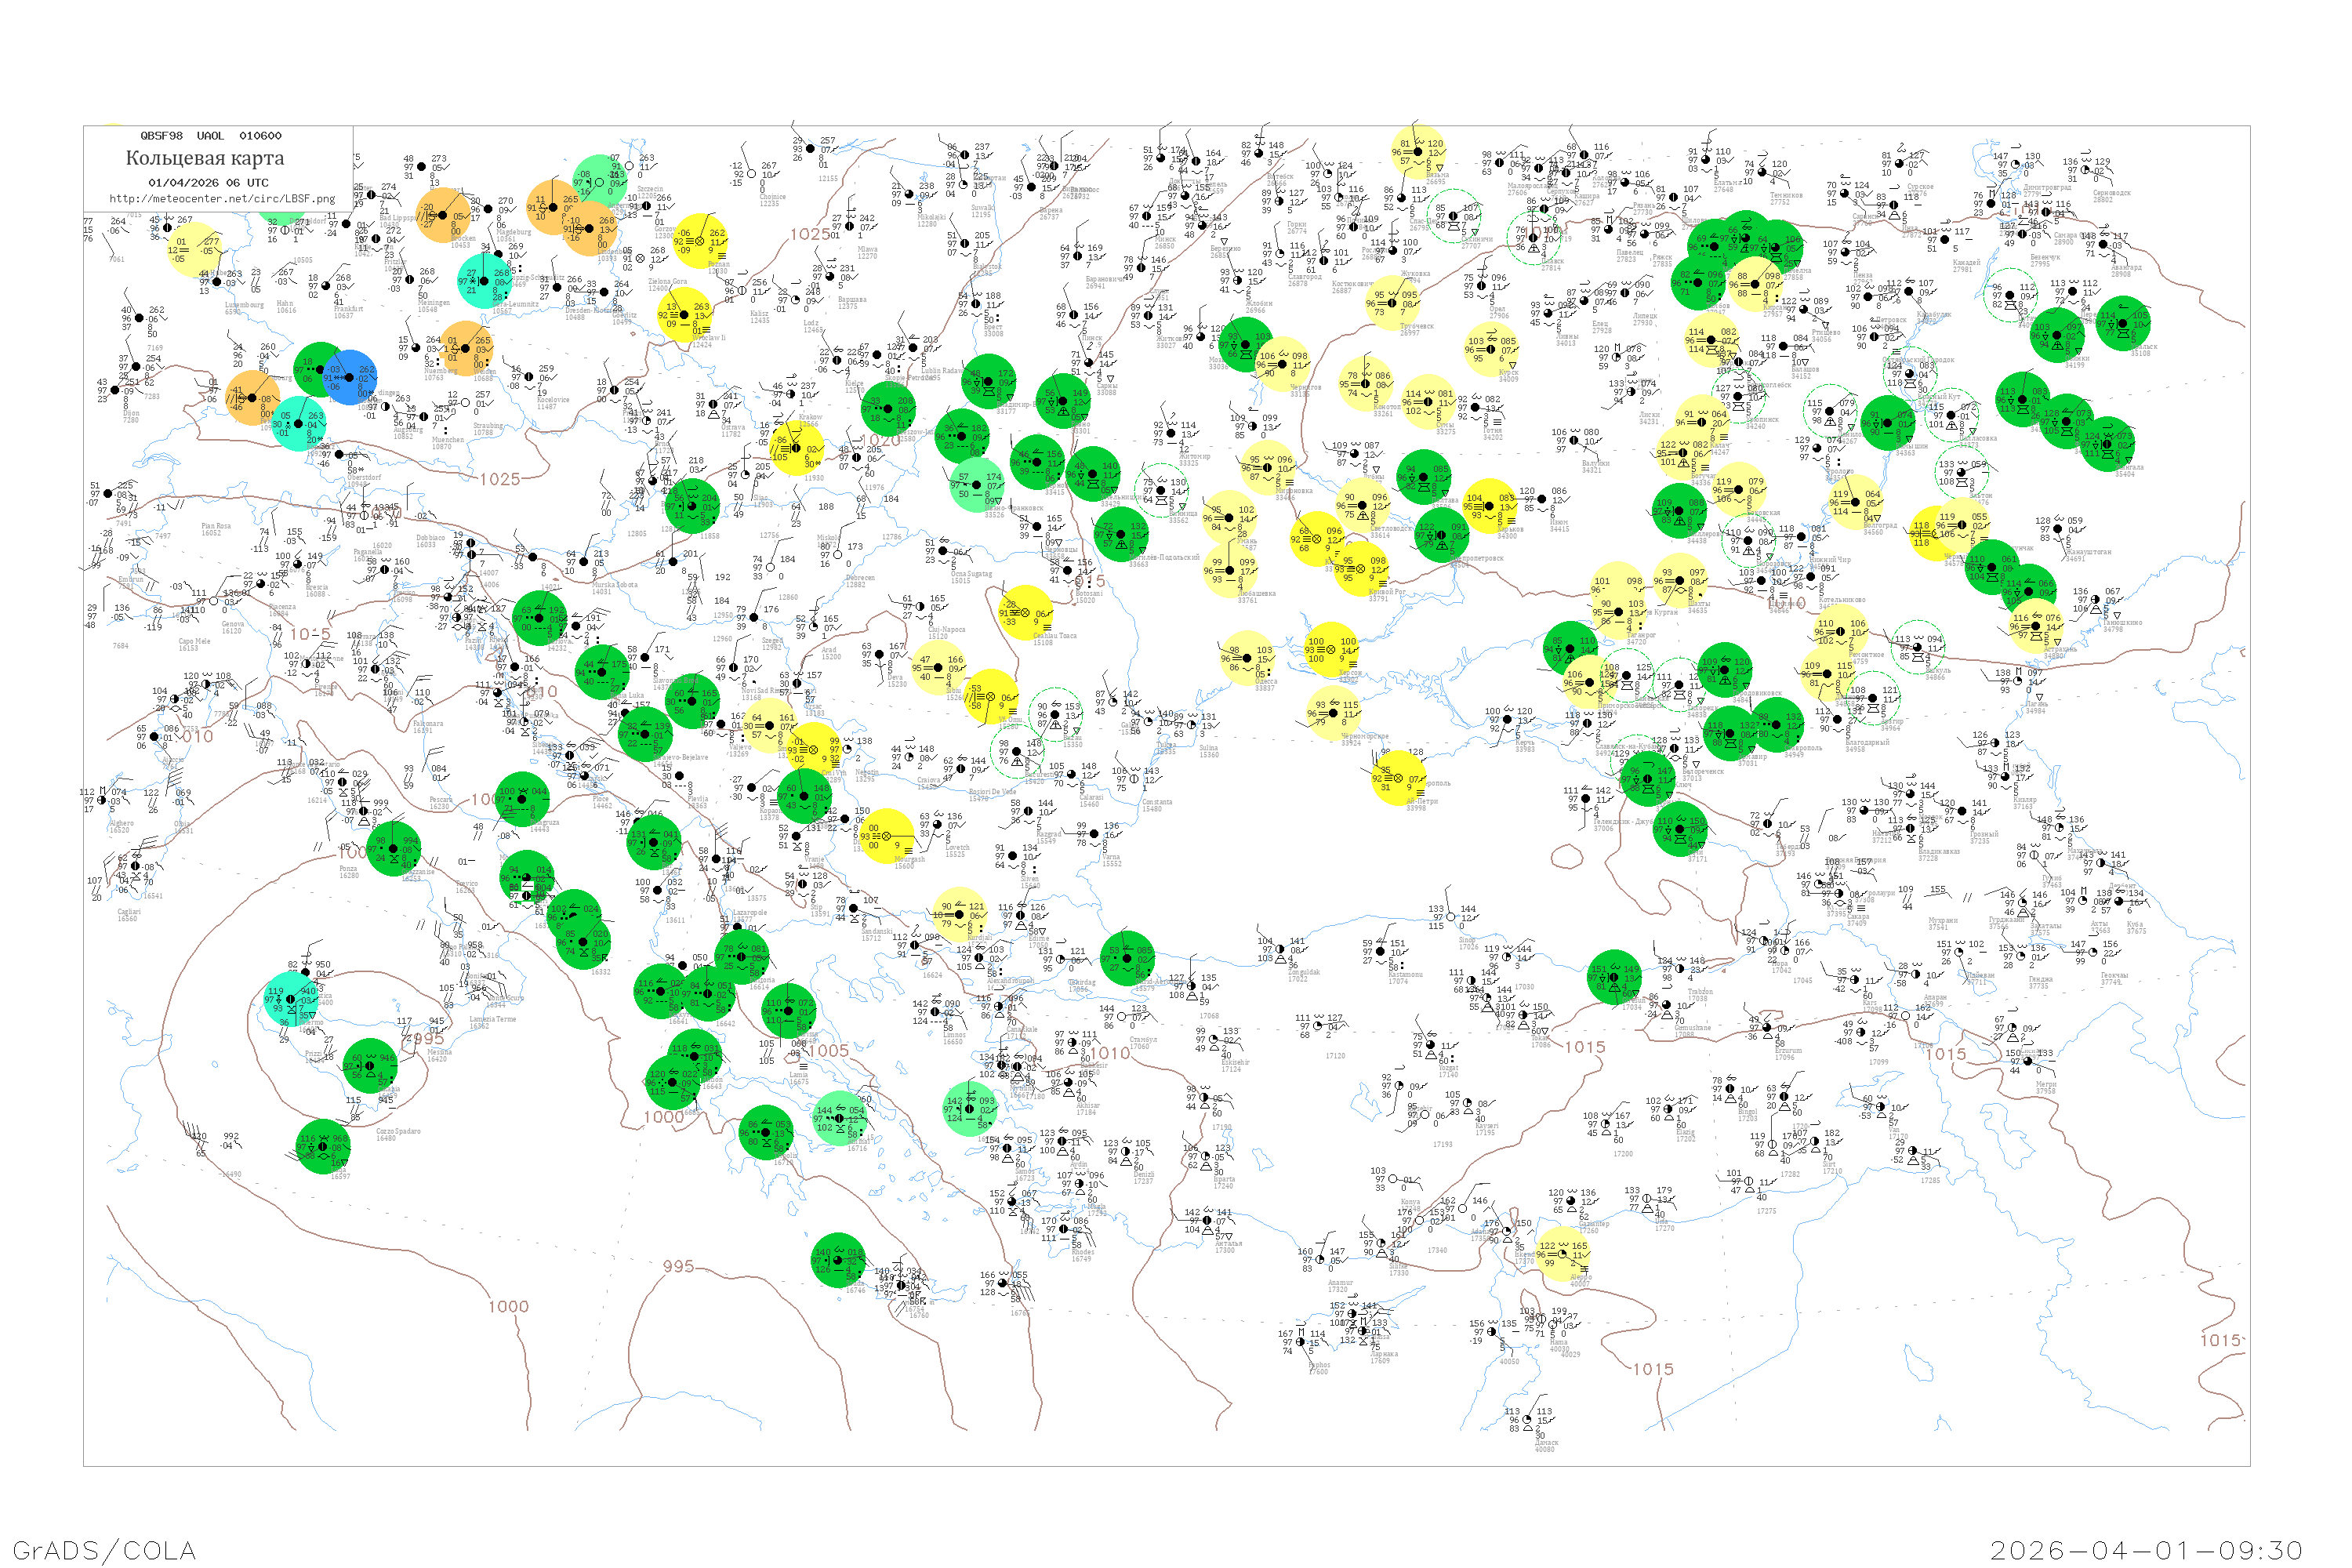Click the green Luqa station circle below Sicily
The image size is (2352, 1568).
pos(324,1146)
